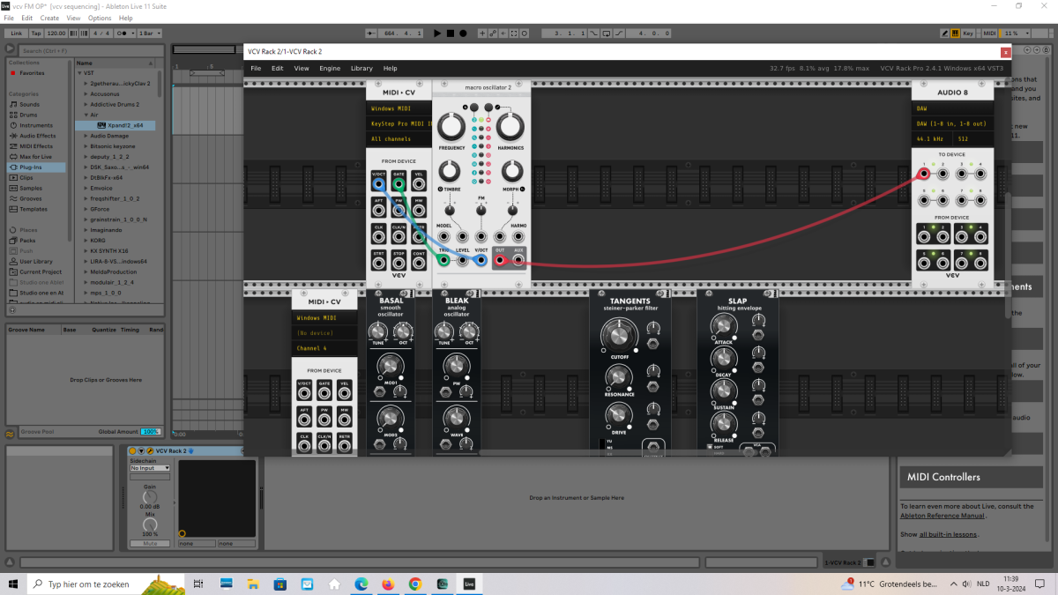Open the Drums category in browser
Viewport: 1058px width, 595px height.
[28, 115]
